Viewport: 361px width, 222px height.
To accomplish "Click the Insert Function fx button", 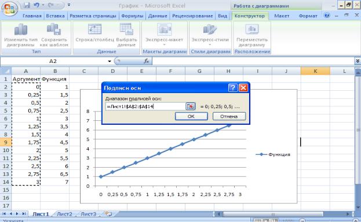I will click(x=146, y=61).
